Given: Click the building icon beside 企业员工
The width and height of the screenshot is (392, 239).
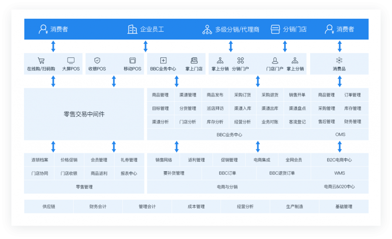Looking at the screenshot, I should click(132, 29).
